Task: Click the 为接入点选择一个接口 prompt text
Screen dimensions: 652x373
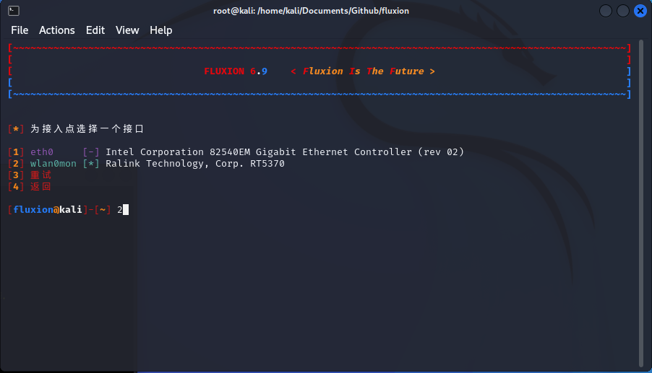Action: pos(87,128)
